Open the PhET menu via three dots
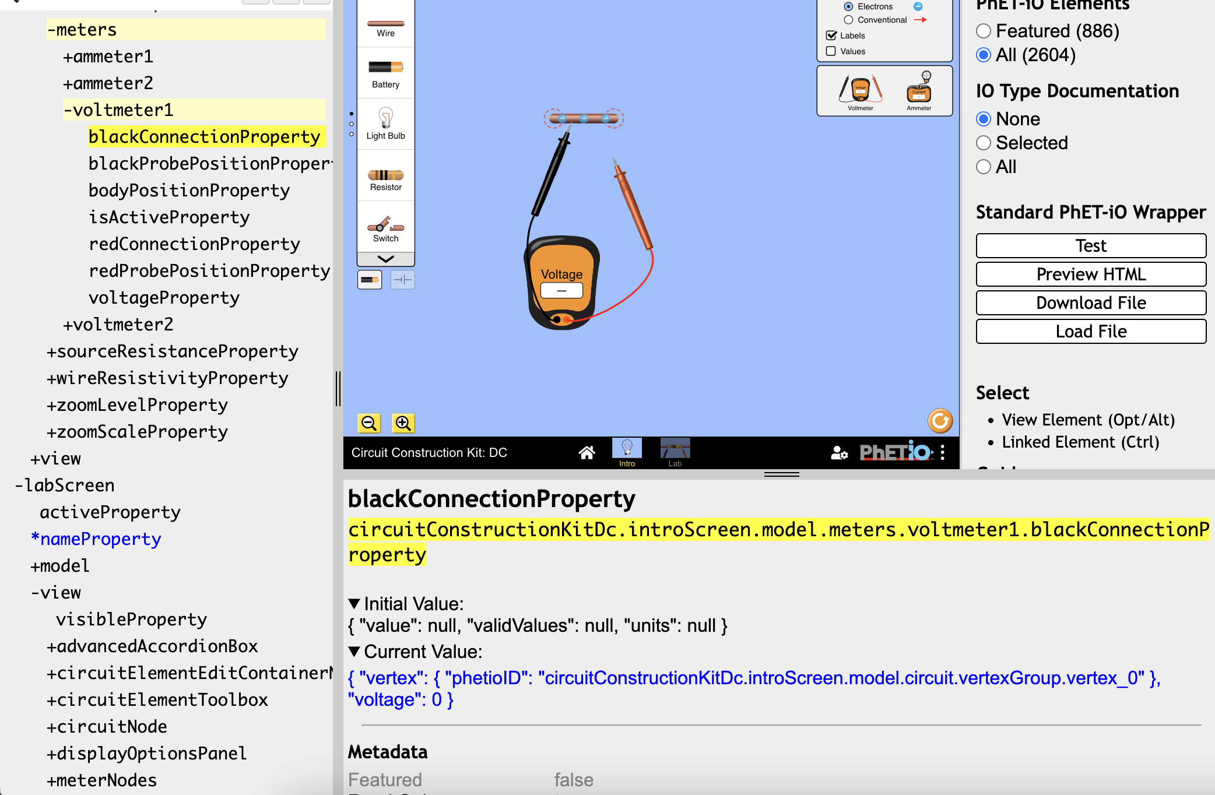This screenshot has height=795, width=1215. pyautogui.click(x=943, y=452)
